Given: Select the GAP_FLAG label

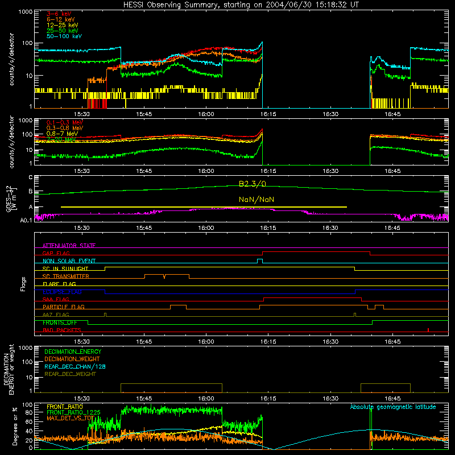Looking at the screenshot, I should point(56,253).
